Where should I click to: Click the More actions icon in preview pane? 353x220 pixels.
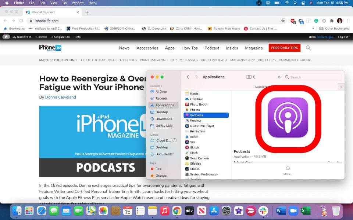coord(288,168)
